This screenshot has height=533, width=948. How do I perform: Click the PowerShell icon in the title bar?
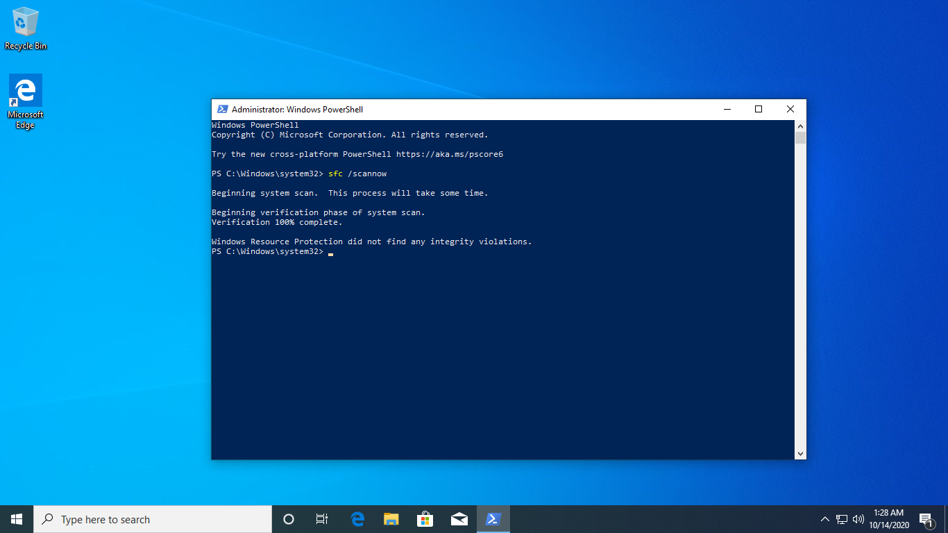click(222, 109)
